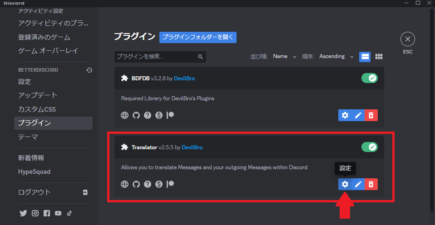Screen dimensions: 435x225
Task: Open the Ascending order dropdown
Action: (336, 57)
